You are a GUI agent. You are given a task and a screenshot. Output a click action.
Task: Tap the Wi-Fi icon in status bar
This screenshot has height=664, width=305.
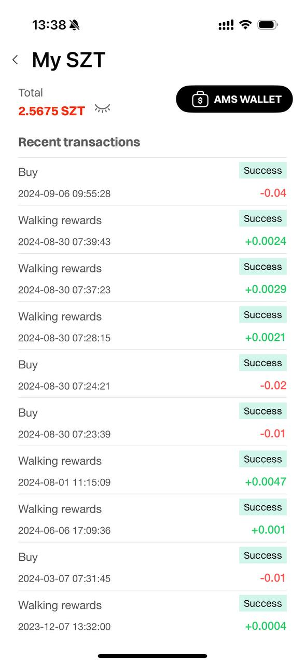pos(245,25)
